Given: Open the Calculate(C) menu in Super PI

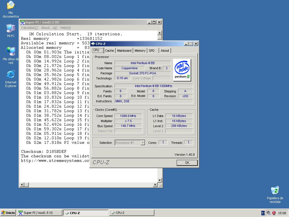Looking at the screenshot, I should pyautogui.click(x=29, y=28).
